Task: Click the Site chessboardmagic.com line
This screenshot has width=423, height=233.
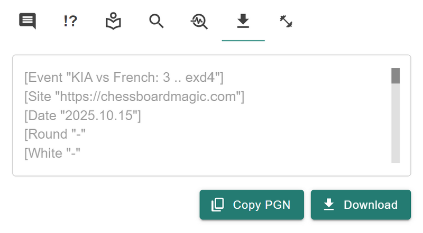Action: 134,96
